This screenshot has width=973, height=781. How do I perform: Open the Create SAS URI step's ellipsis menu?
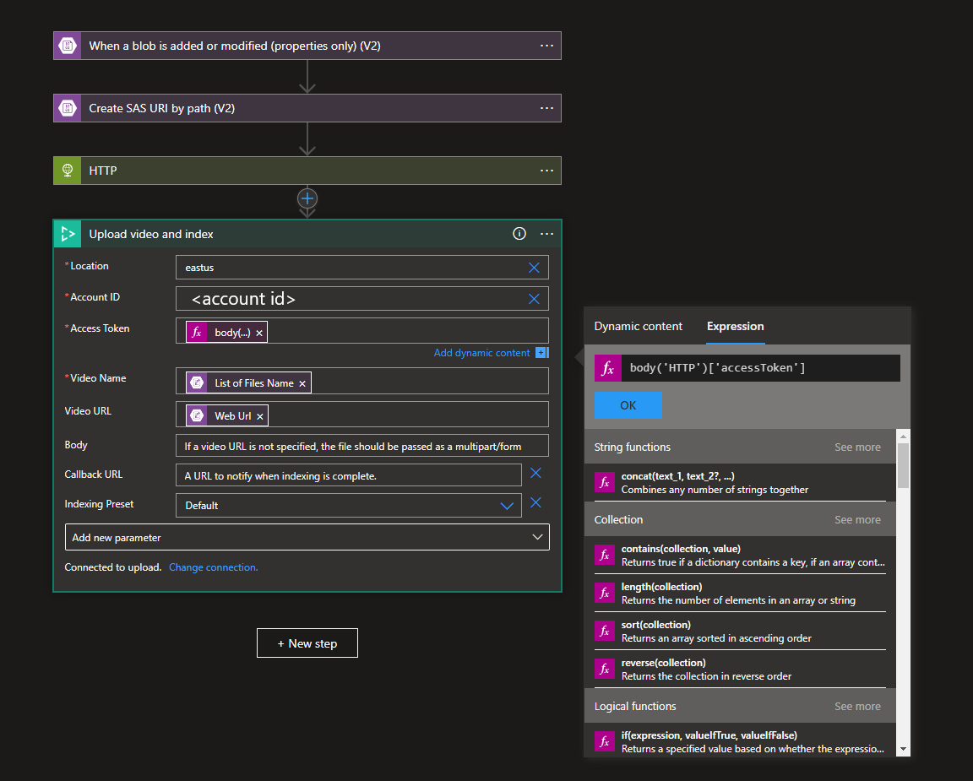[546, 108]
